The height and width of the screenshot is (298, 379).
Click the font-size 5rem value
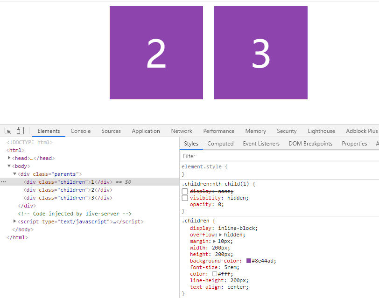point(230,267)
